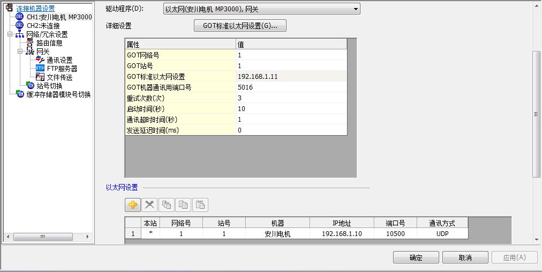Click the delete entry X icon

coord(149,205)
